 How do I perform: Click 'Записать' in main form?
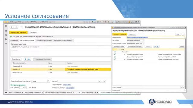click(33, 32)
